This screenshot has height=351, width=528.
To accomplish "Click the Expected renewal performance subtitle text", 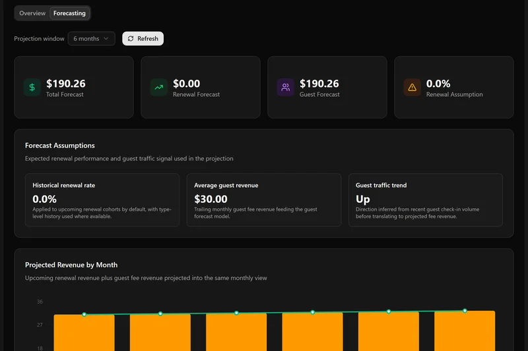I will [129, 159].
